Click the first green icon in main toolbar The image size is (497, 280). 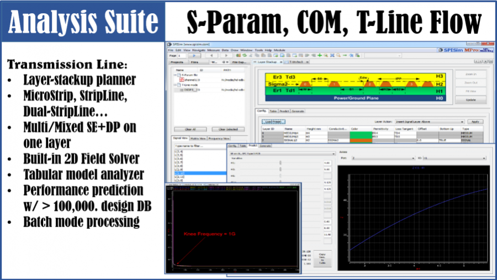pyautogui.click(x=237, y=56)
